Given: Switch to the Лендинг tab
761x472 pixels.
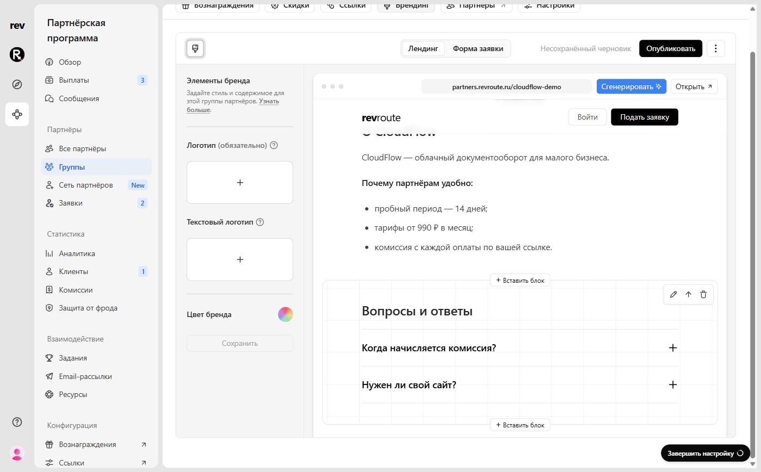Looking at the screenshot, I should tap(423, 48).
